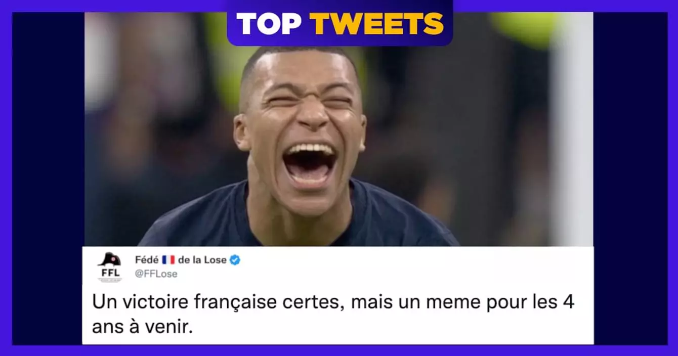This screenshot has height=356, width=678.
Task: Click the word Lose in display name
Action: (x=216, y=260)
